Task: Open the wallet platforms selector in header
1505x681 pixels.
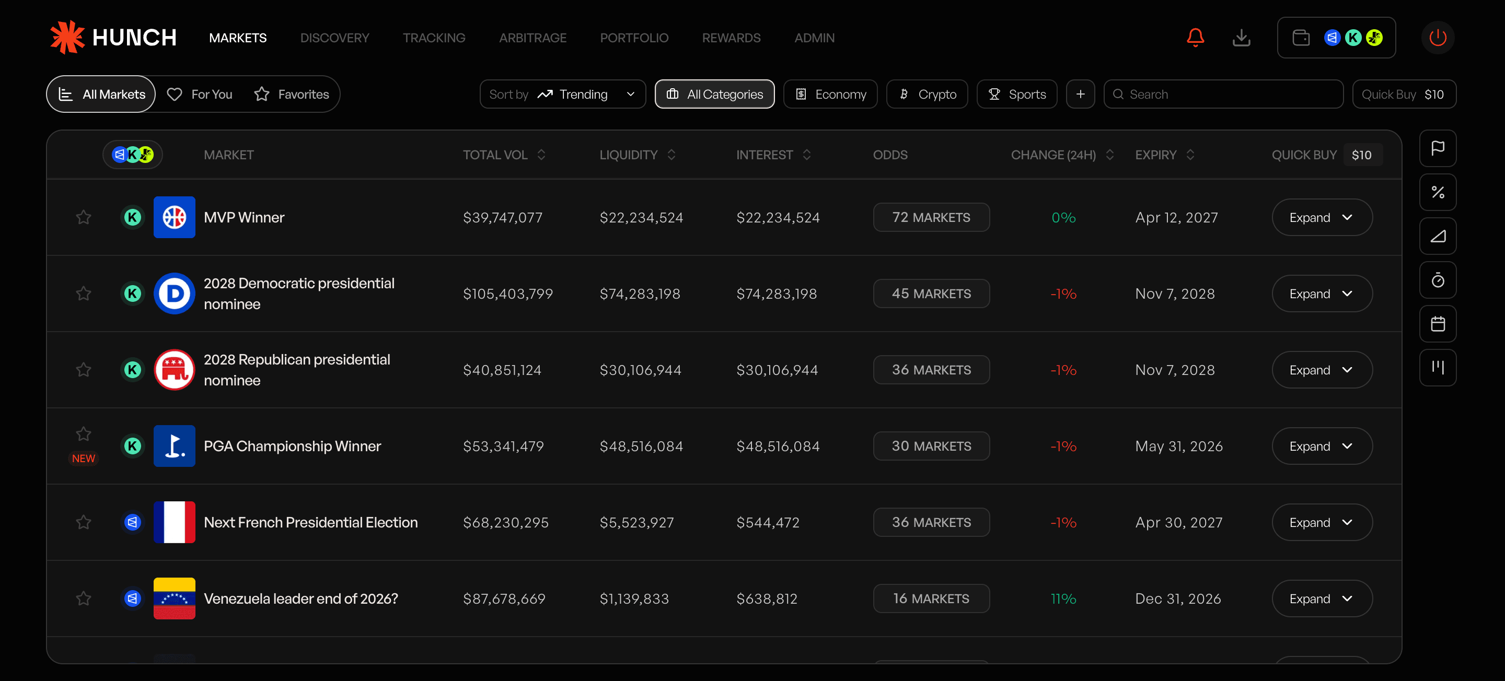Action: tap(1336, 38)
